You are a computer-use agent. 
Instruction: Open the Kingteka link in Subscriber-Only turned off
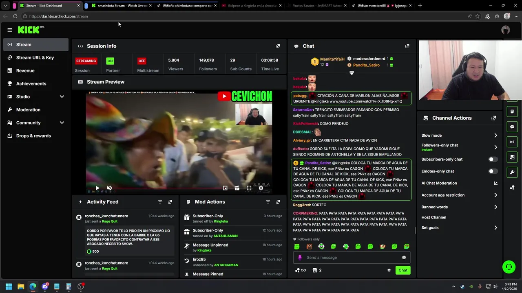pyautogui.click(x=221, y=221)
